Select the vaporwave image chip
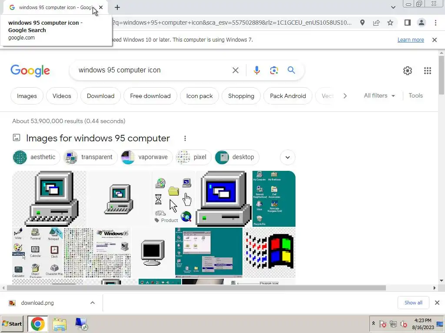This screenshot has width=445, height=333. 146,157
